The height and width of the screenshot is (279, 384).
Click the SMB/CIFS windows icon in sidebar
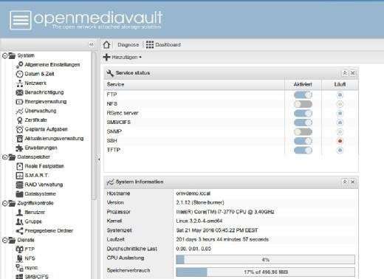pyautogui.click(x=19, y=277)
